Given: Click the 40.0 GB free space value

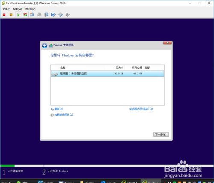Looking at the screenshot, I should 138,74.
